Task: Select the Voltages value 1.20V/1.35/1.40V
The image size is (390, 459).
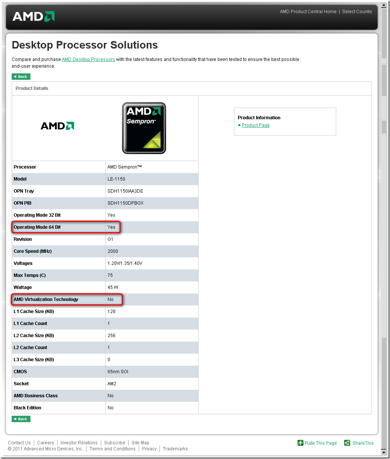Action: click(125, 263)
